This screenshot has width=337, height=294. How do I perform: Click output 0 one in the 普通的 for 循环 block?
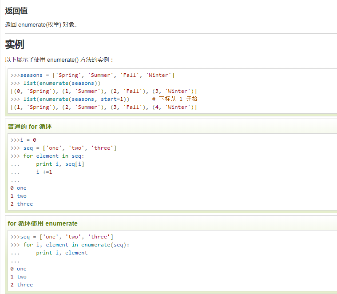pyautogui.click(x=19, y=188)
